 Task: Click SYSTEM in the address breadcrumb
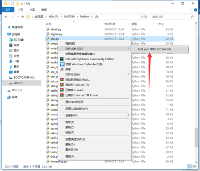point(69,17)
